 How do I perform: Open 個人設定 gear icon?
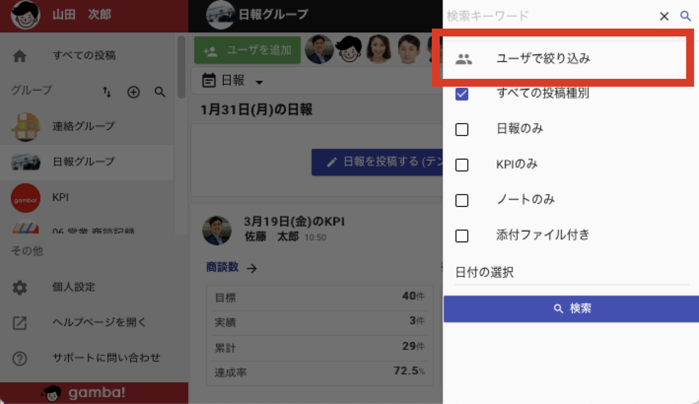20,288
